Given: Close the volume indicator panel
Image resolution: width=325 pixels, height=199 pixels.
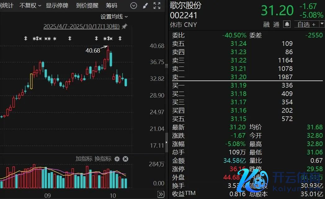Looking at the screenshot, I should point(125,159).
